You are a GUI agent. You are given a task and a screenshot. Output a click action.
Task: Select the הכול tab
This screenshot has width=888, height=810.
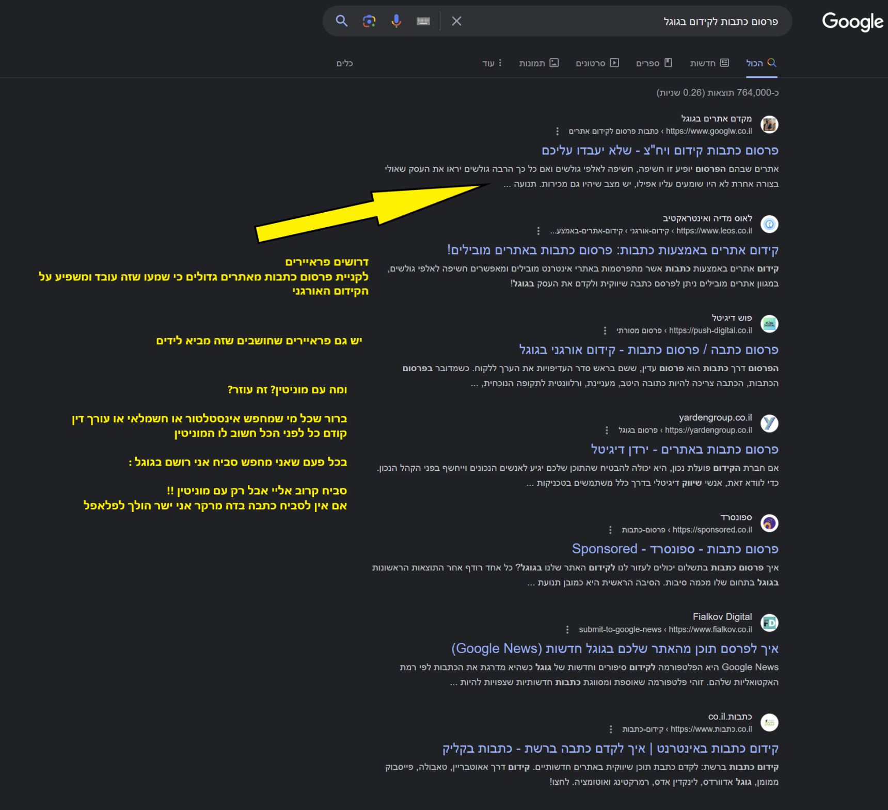762,63
